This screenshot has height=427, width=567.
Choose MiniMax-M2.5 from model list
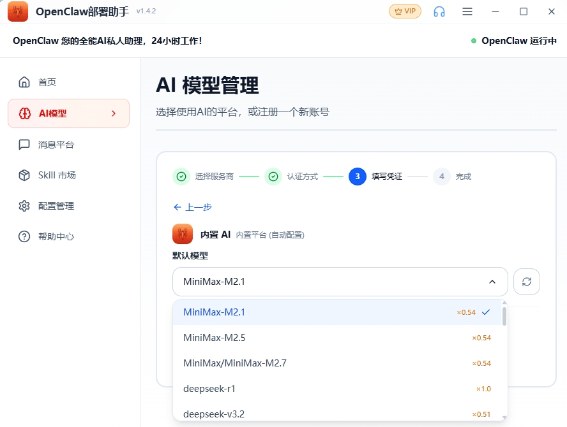click(x=338, y=338)
